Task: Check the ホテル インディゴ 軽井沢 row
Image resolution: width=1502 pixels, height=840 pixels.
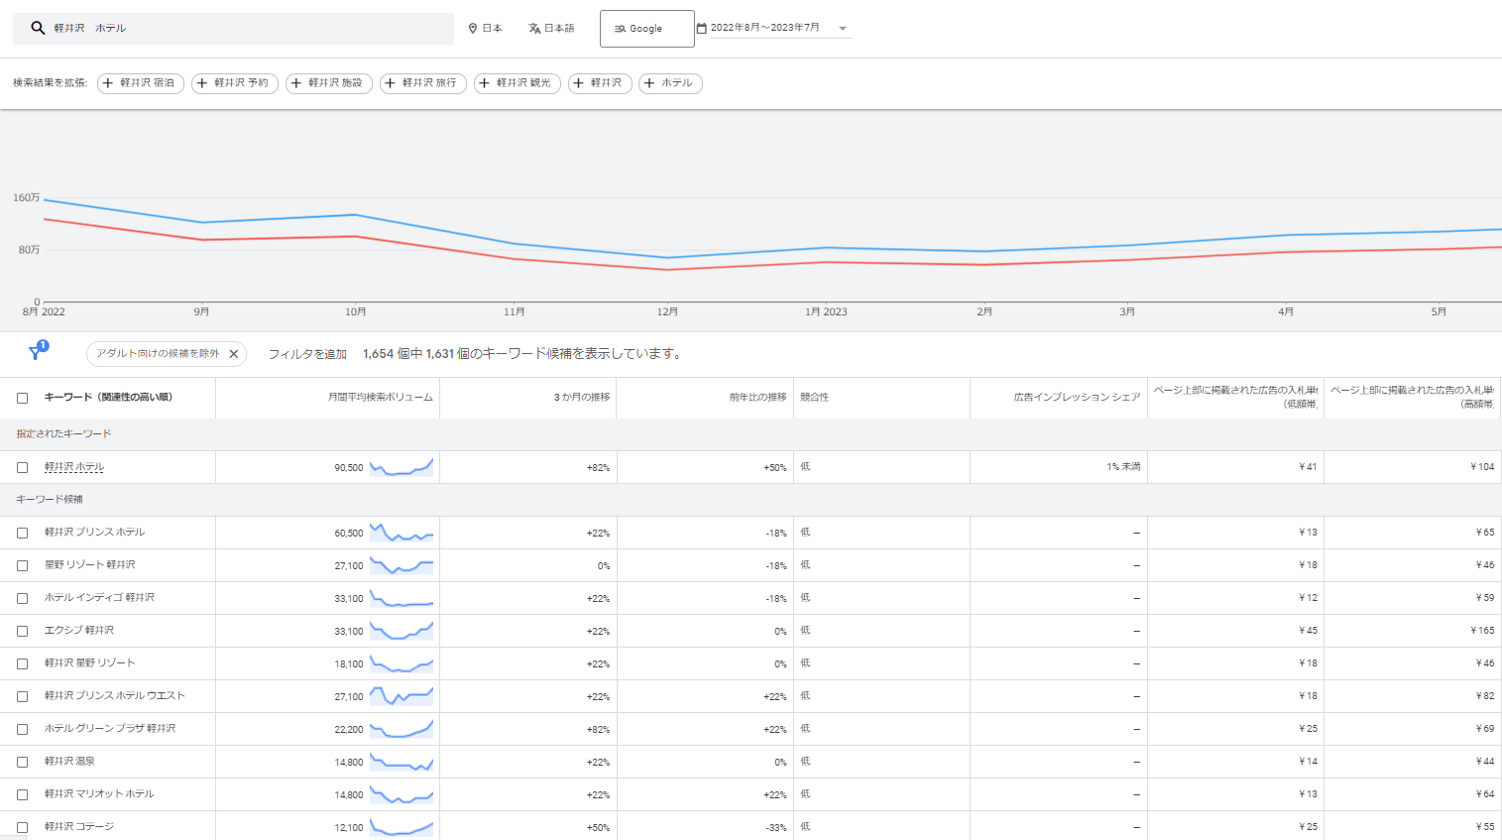Action: [x=22, y=598]
